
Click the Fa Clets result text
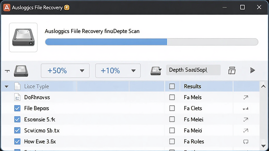click(x=193, y=108)
